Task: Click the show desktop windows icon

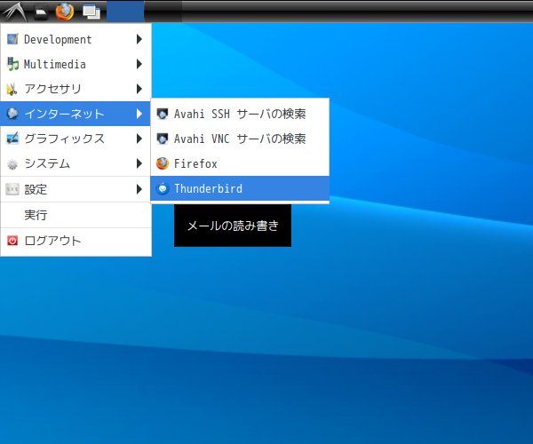Action: (x=91, y=12)
